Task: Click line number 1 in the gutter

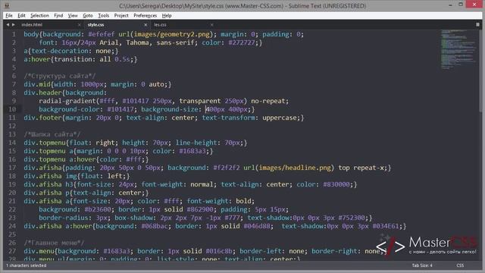Action: coord(14,34)
